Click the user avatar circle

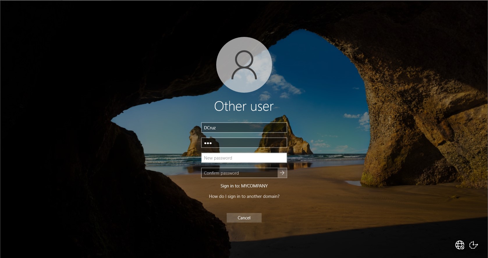pos(244,64)
